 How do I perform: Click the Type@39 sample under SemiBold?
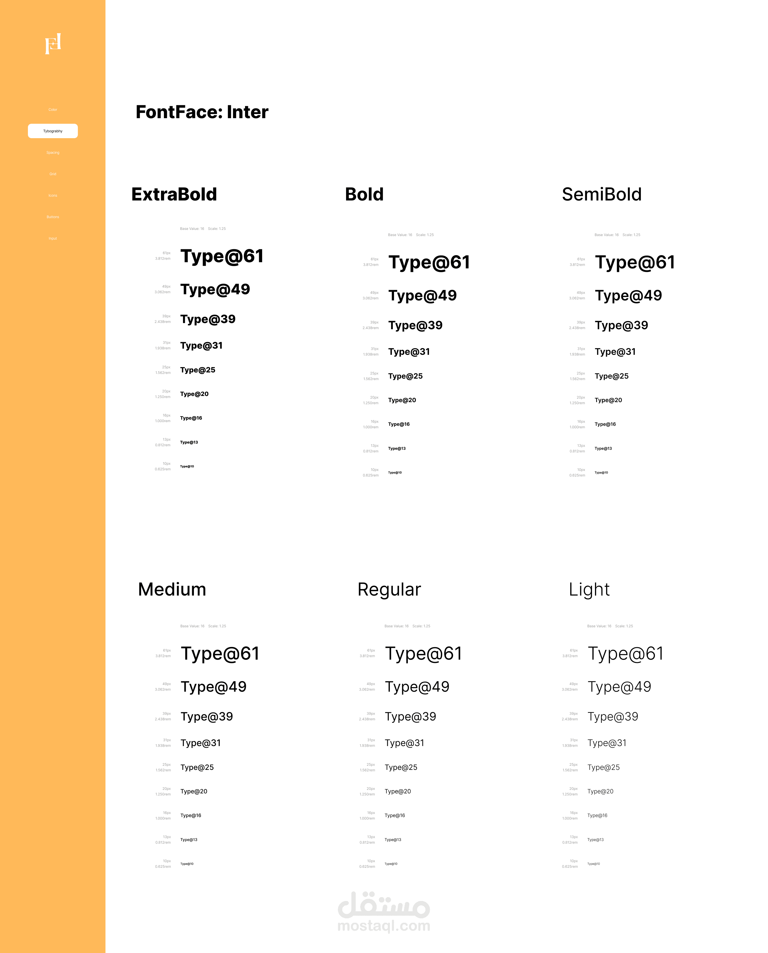(621, 325)
